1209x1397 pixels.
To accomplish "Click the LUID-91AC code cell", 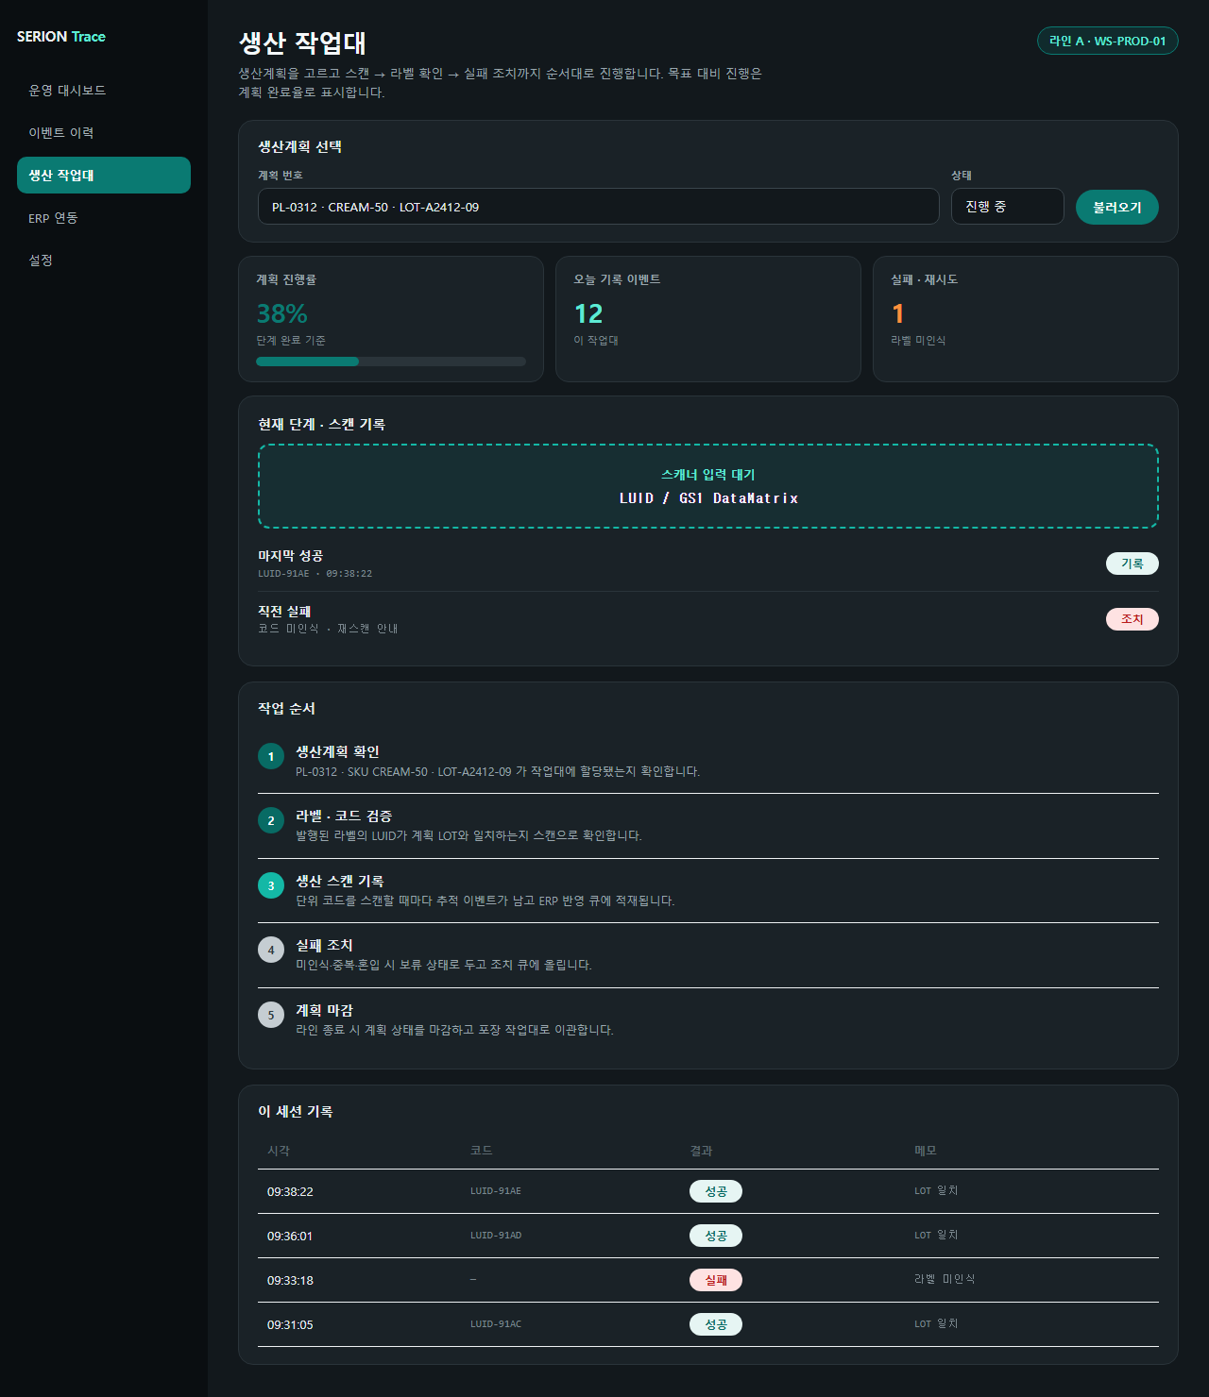I will [x=496, y=1324].
